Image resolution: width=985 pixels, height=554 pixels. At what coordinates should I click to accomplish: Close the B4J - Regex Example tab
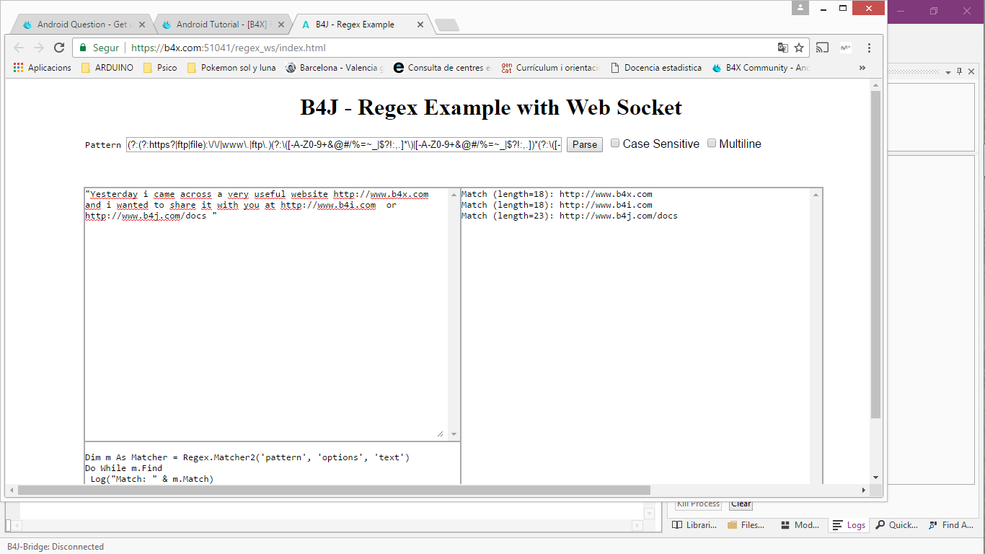pyautogui.click(x=420, y=25)
